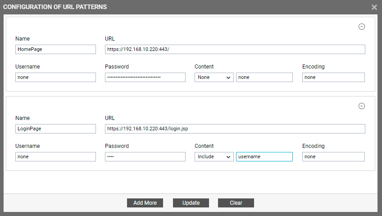This screenshot has width=382, height=216.
Task: Open the LoginPage Content dropdown set to Include
Action: coord(214,157)
